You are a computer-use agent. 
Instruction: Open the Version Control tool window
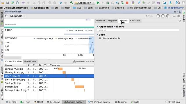pyautogui.click(x=99, y=102)
